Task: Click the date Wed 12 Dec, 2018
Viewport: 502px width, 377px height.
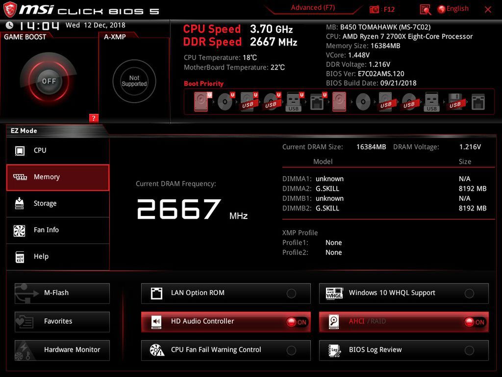Action: pos(96,26)
